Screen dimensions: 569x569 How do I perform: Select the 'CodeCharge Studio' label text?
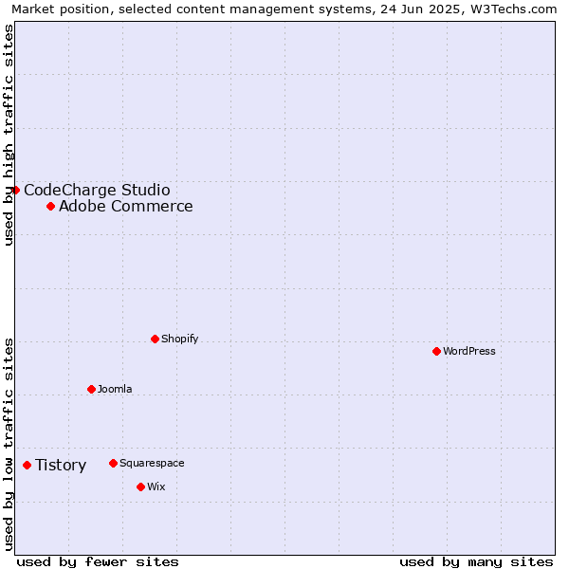click(97, 191)
